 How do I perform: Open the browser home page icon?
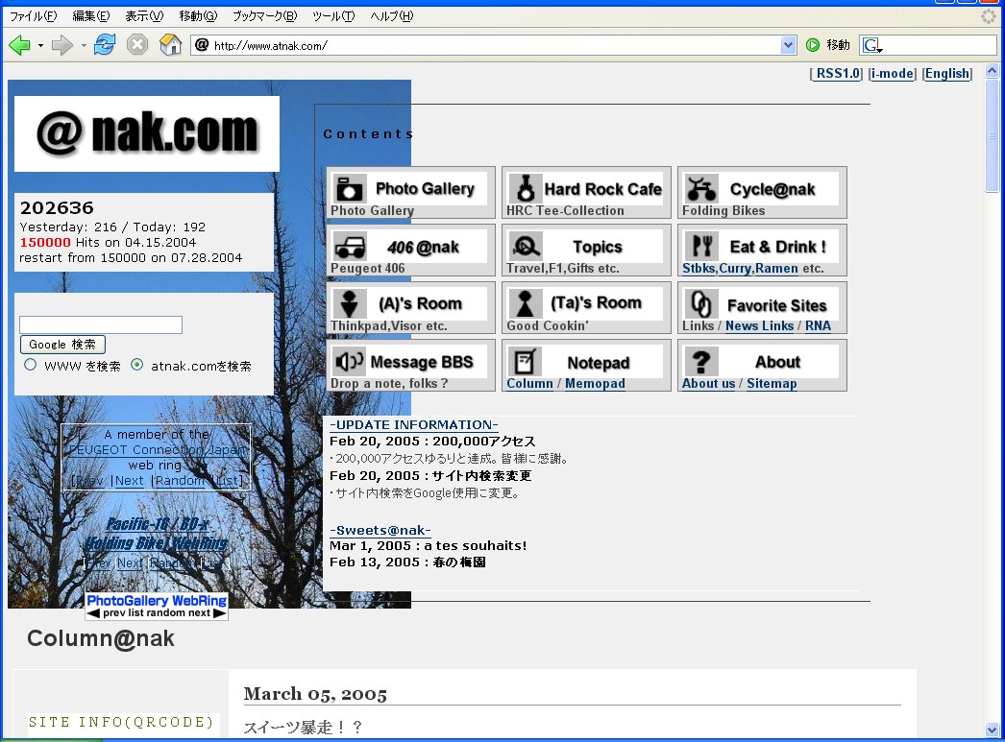(x=170, y=45)
